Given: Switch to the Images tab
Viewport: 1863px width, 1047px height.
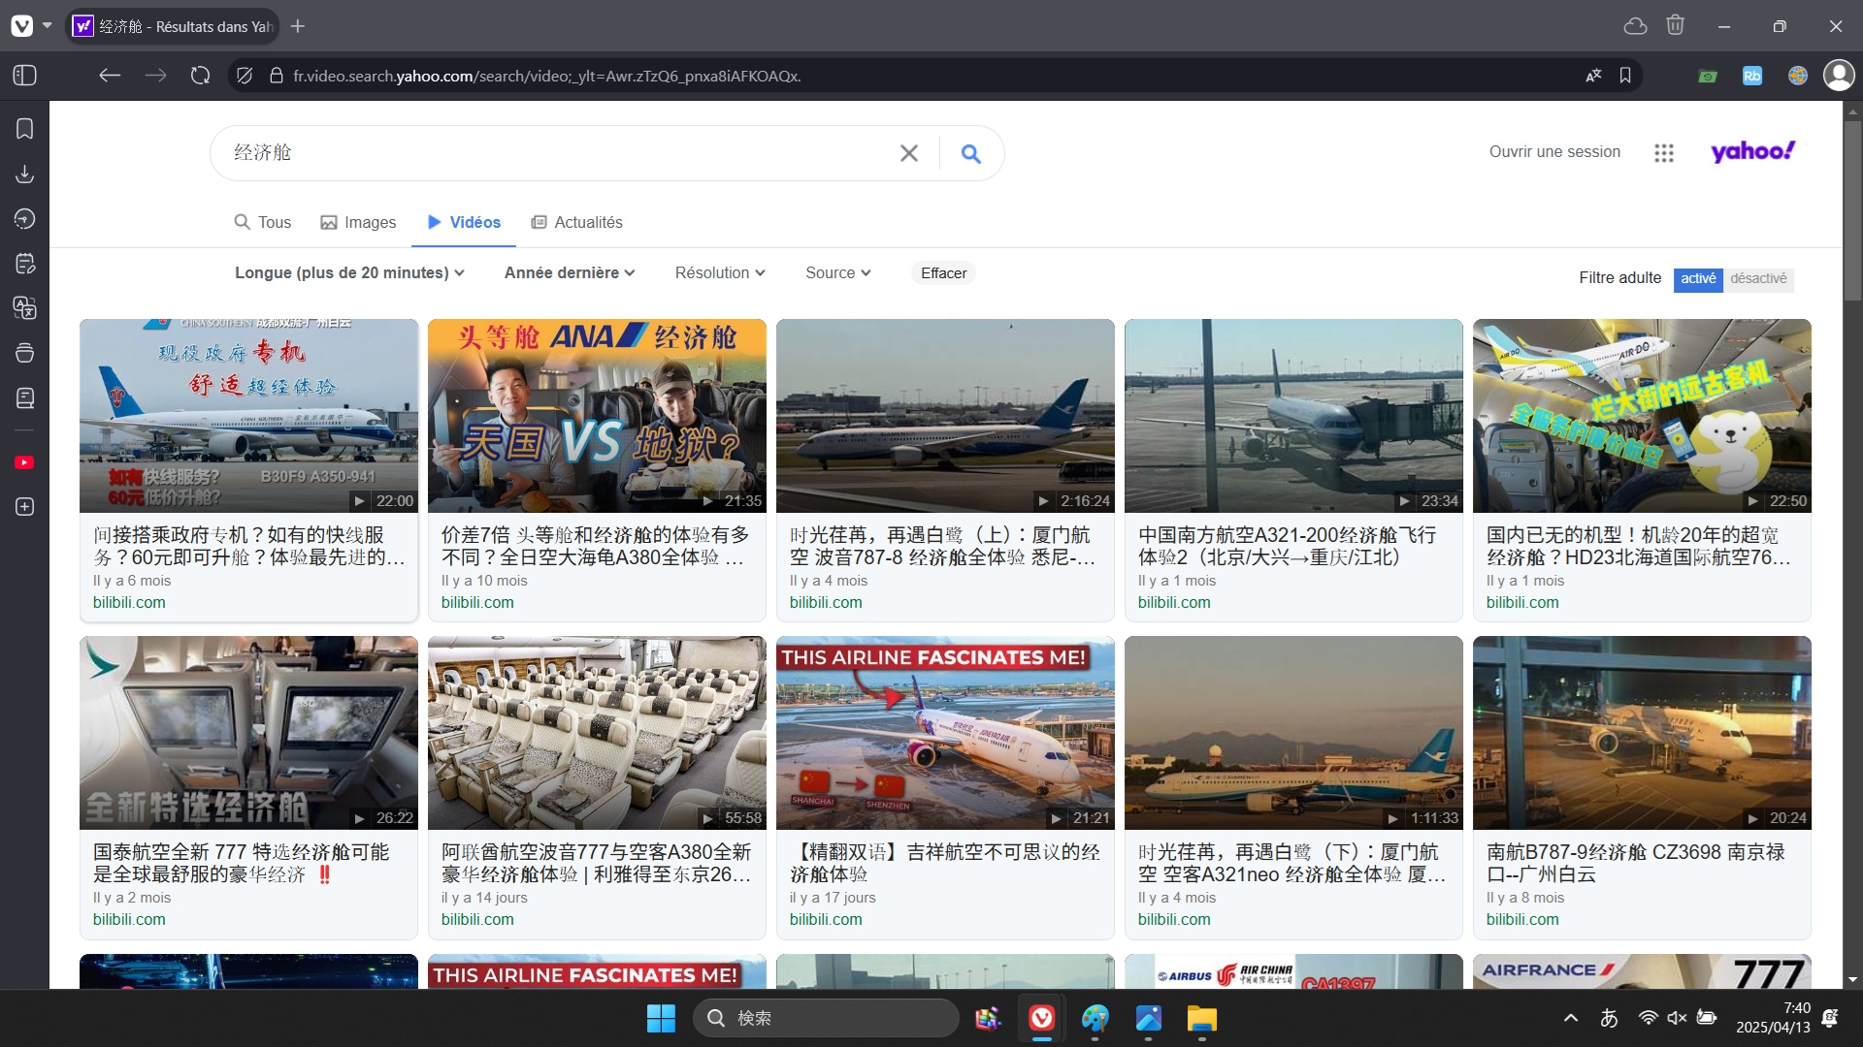Looking at the screenshot, I should (358, 223).
